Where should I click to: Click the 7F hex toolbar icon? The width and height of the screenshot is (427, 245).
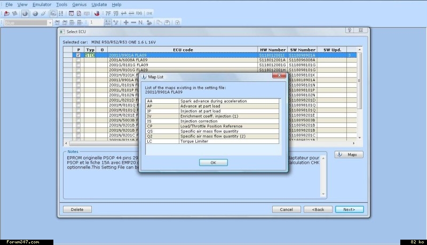click(x=108, y=13)
